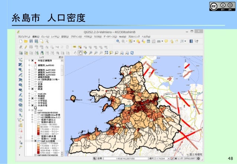Collapse the 市指定避難所 layer tree node
Viewport: 237px width, 164px height.
29,60
